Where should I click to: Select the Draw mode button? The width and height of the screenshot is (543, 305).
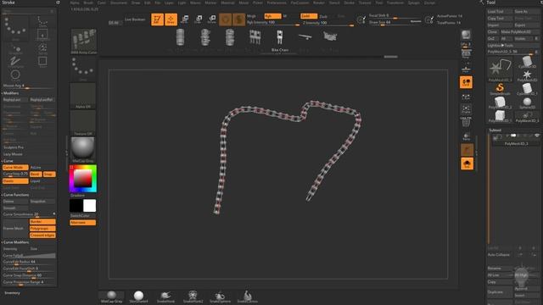171,19
